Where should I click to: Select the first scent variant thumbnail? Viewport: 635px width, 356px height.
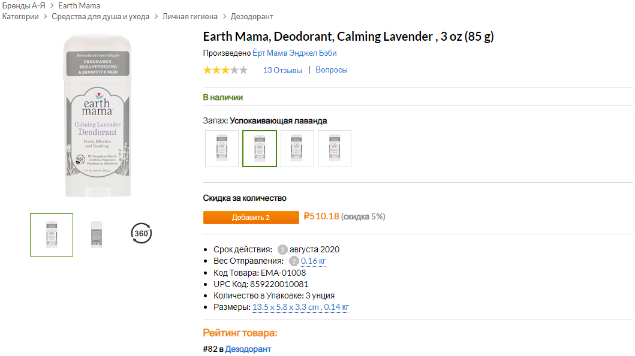pos(222,149)
